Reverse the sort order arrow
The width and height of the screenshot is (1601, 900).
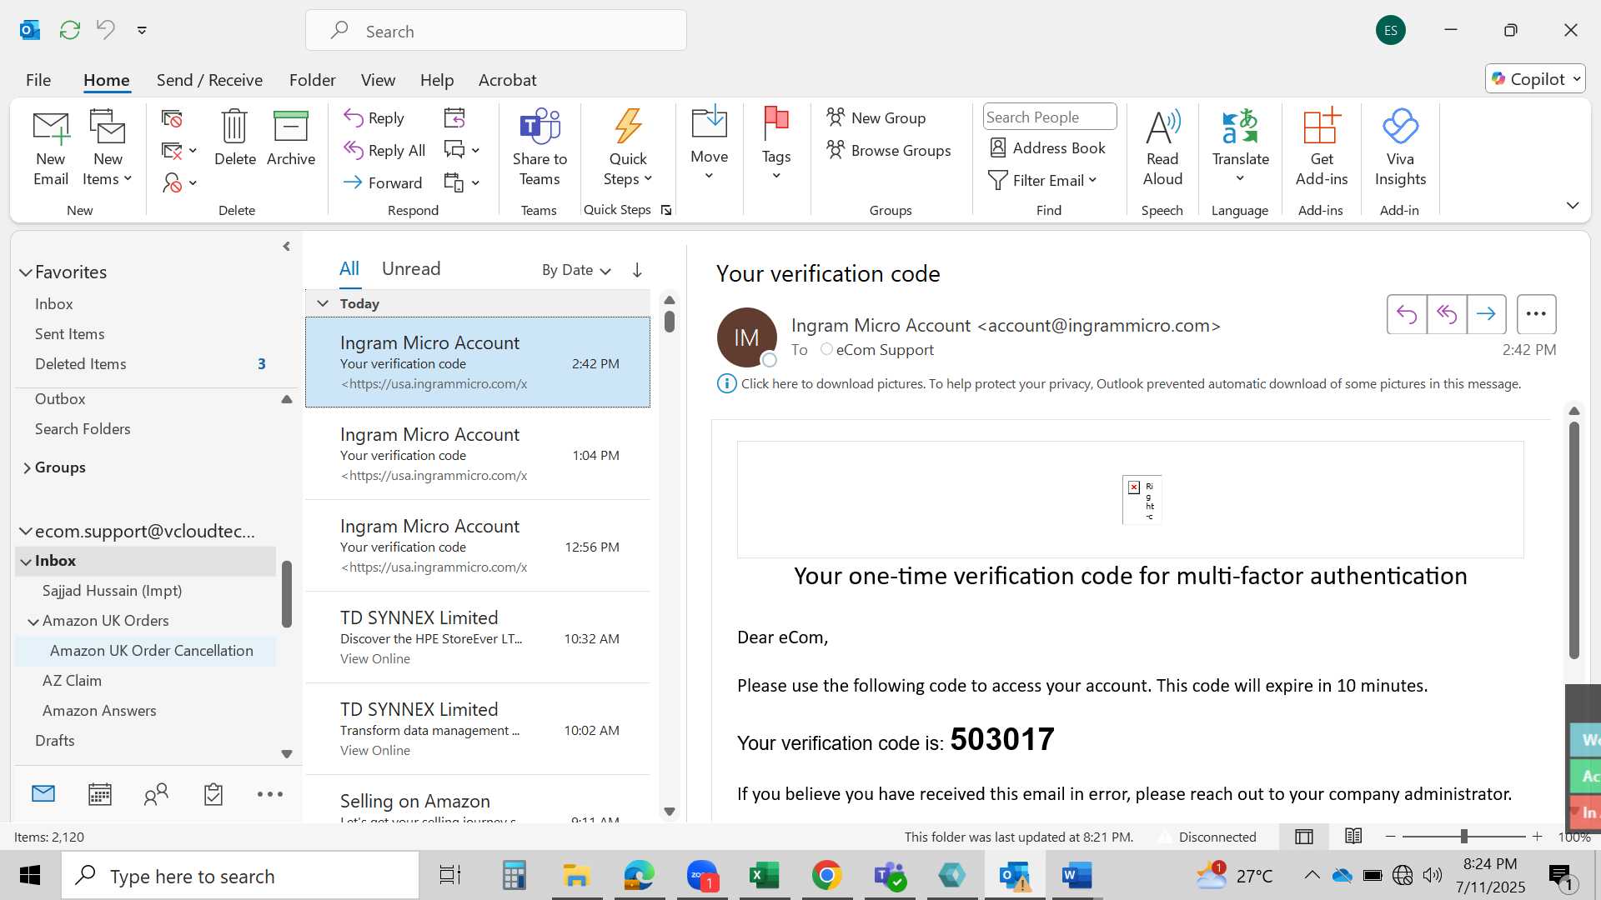(637, 270)
